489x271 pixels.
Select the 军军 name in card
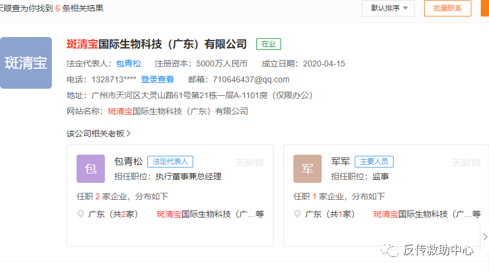tap(341, 162)
